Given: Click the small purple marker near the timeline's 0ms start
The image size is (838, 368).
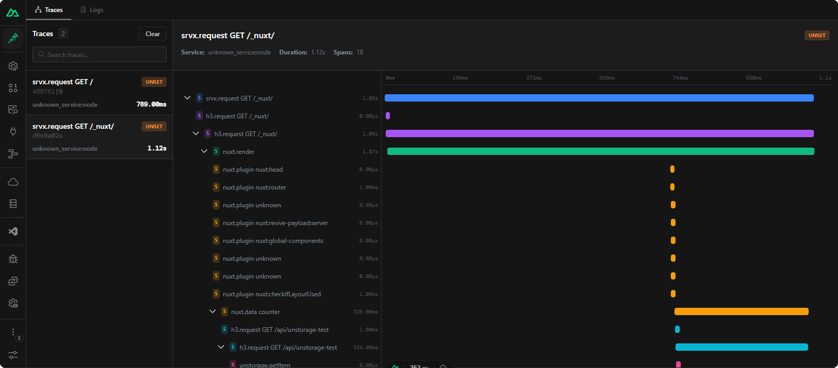Looking at the screenshot, I should click(388, 116).
